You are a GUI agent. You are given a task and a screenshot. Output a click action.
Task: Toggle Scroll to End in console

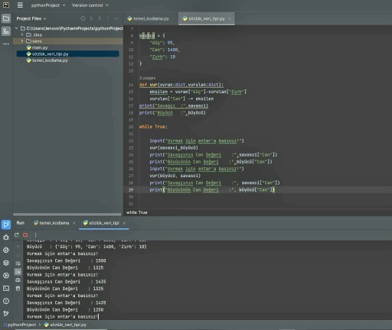tap(18, 272)
